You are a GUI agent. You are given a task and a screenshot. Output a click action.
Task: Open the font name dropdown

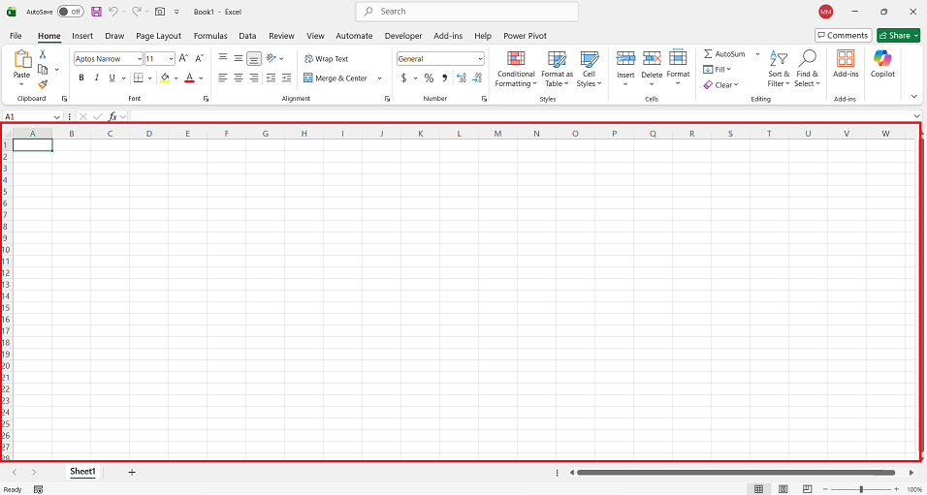(x=140, y=59)
